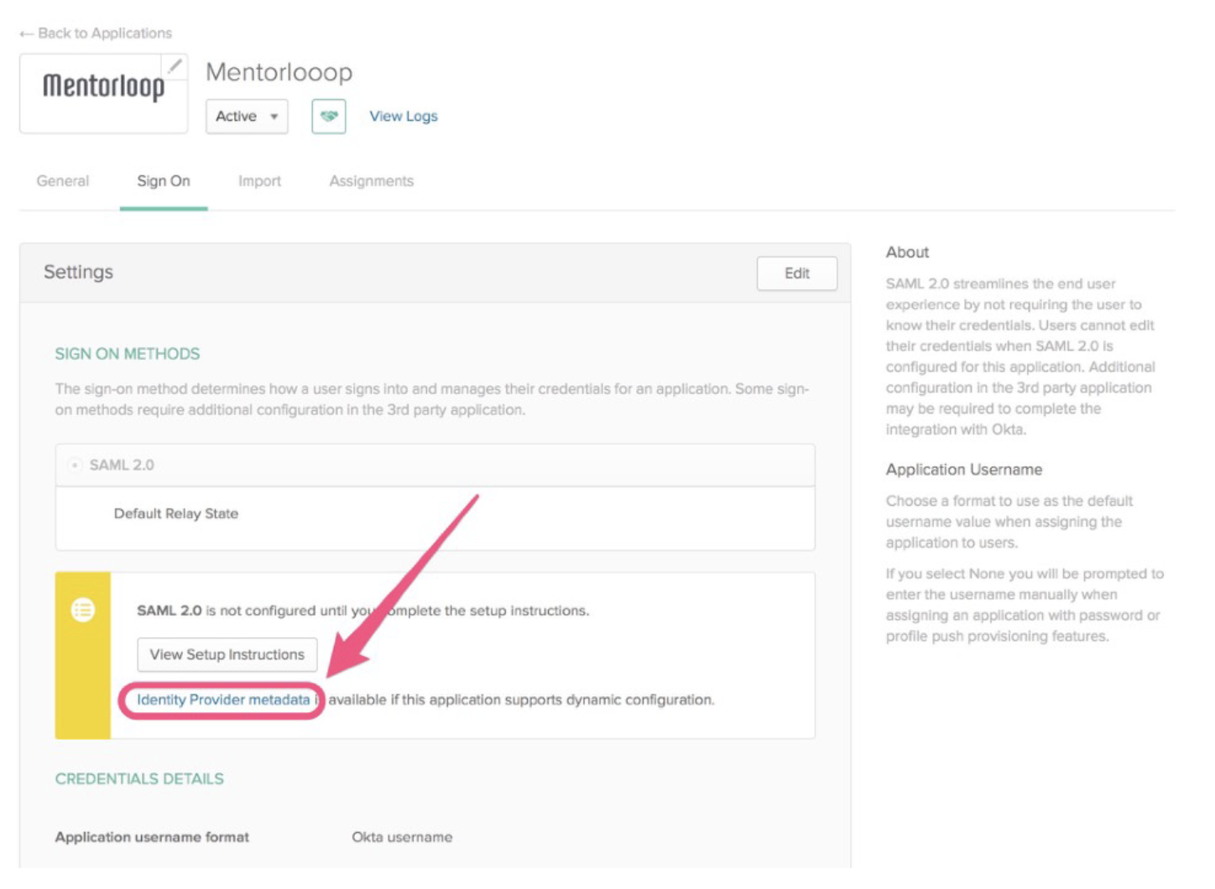Open the Active status dropdown
Screen dimensions: 1215x889
tap(247, 116)
